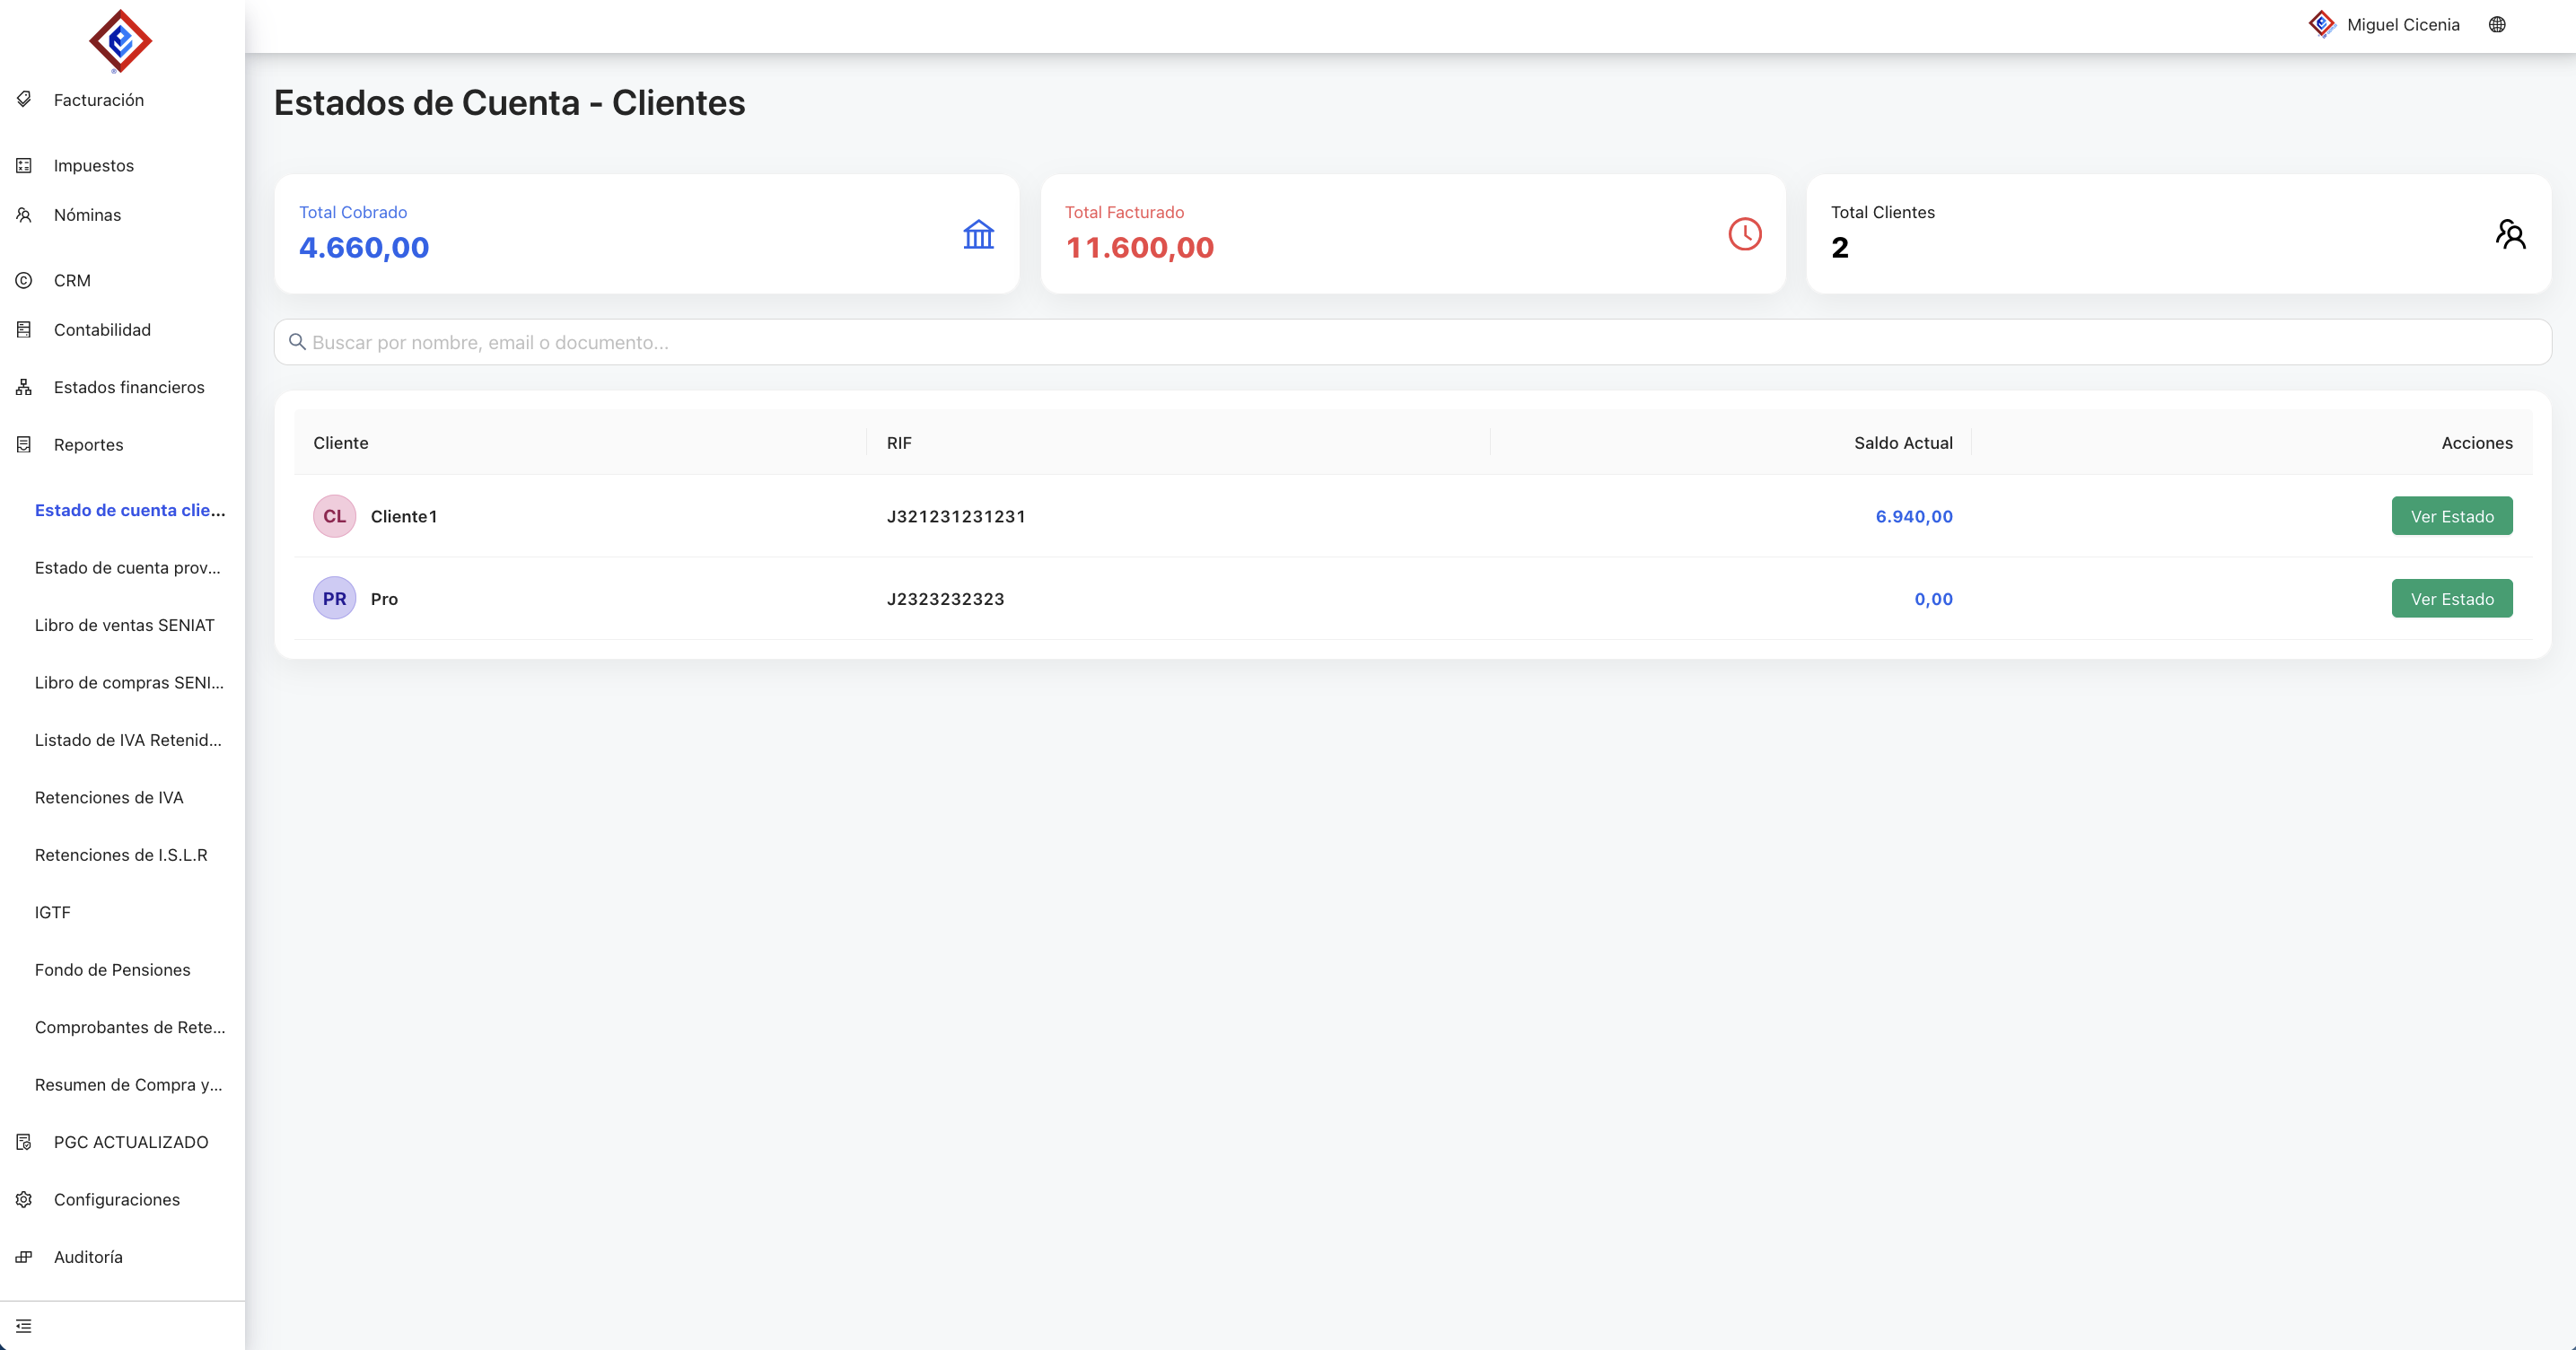
Task: Go to Estado de cuenta proveedores
Action: (127, 568)
